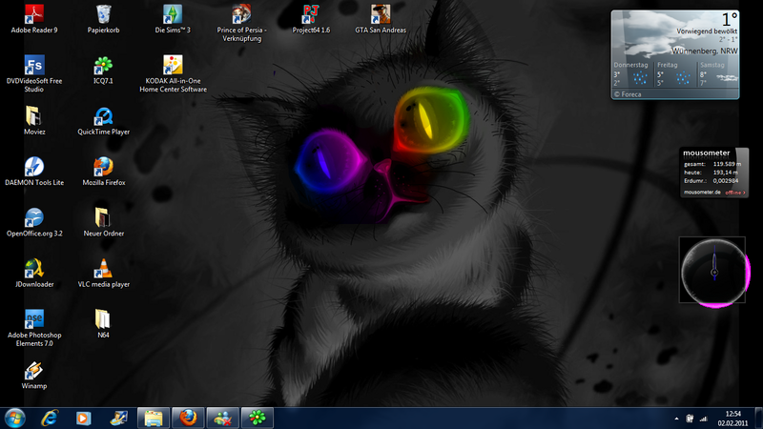This screenshot has width=763, height=429.
Task: Open the Windows Start menu
Action: coord(14,418)
